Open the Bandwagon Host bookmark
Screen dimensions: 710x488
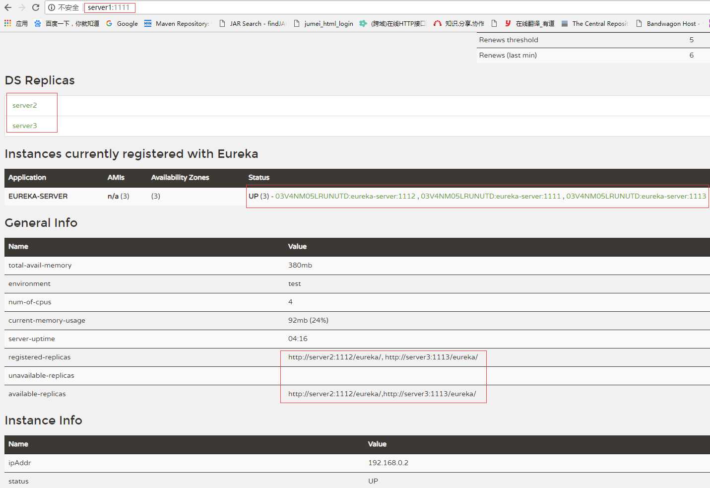[668, 23]
